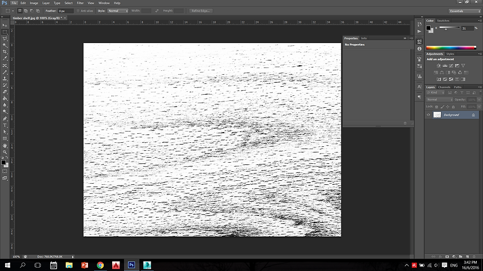The height and width of the screenshot is (271, 483).
Task: Add a Curves adjustment
Action: [451, 66]
